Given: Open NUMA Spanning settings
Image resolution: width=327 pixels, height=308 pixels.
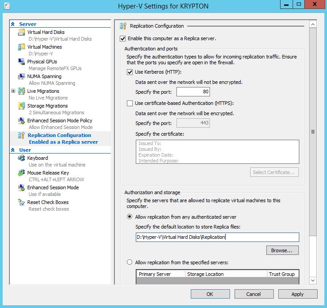Looking at the screenshot, I should coord(44,76).
